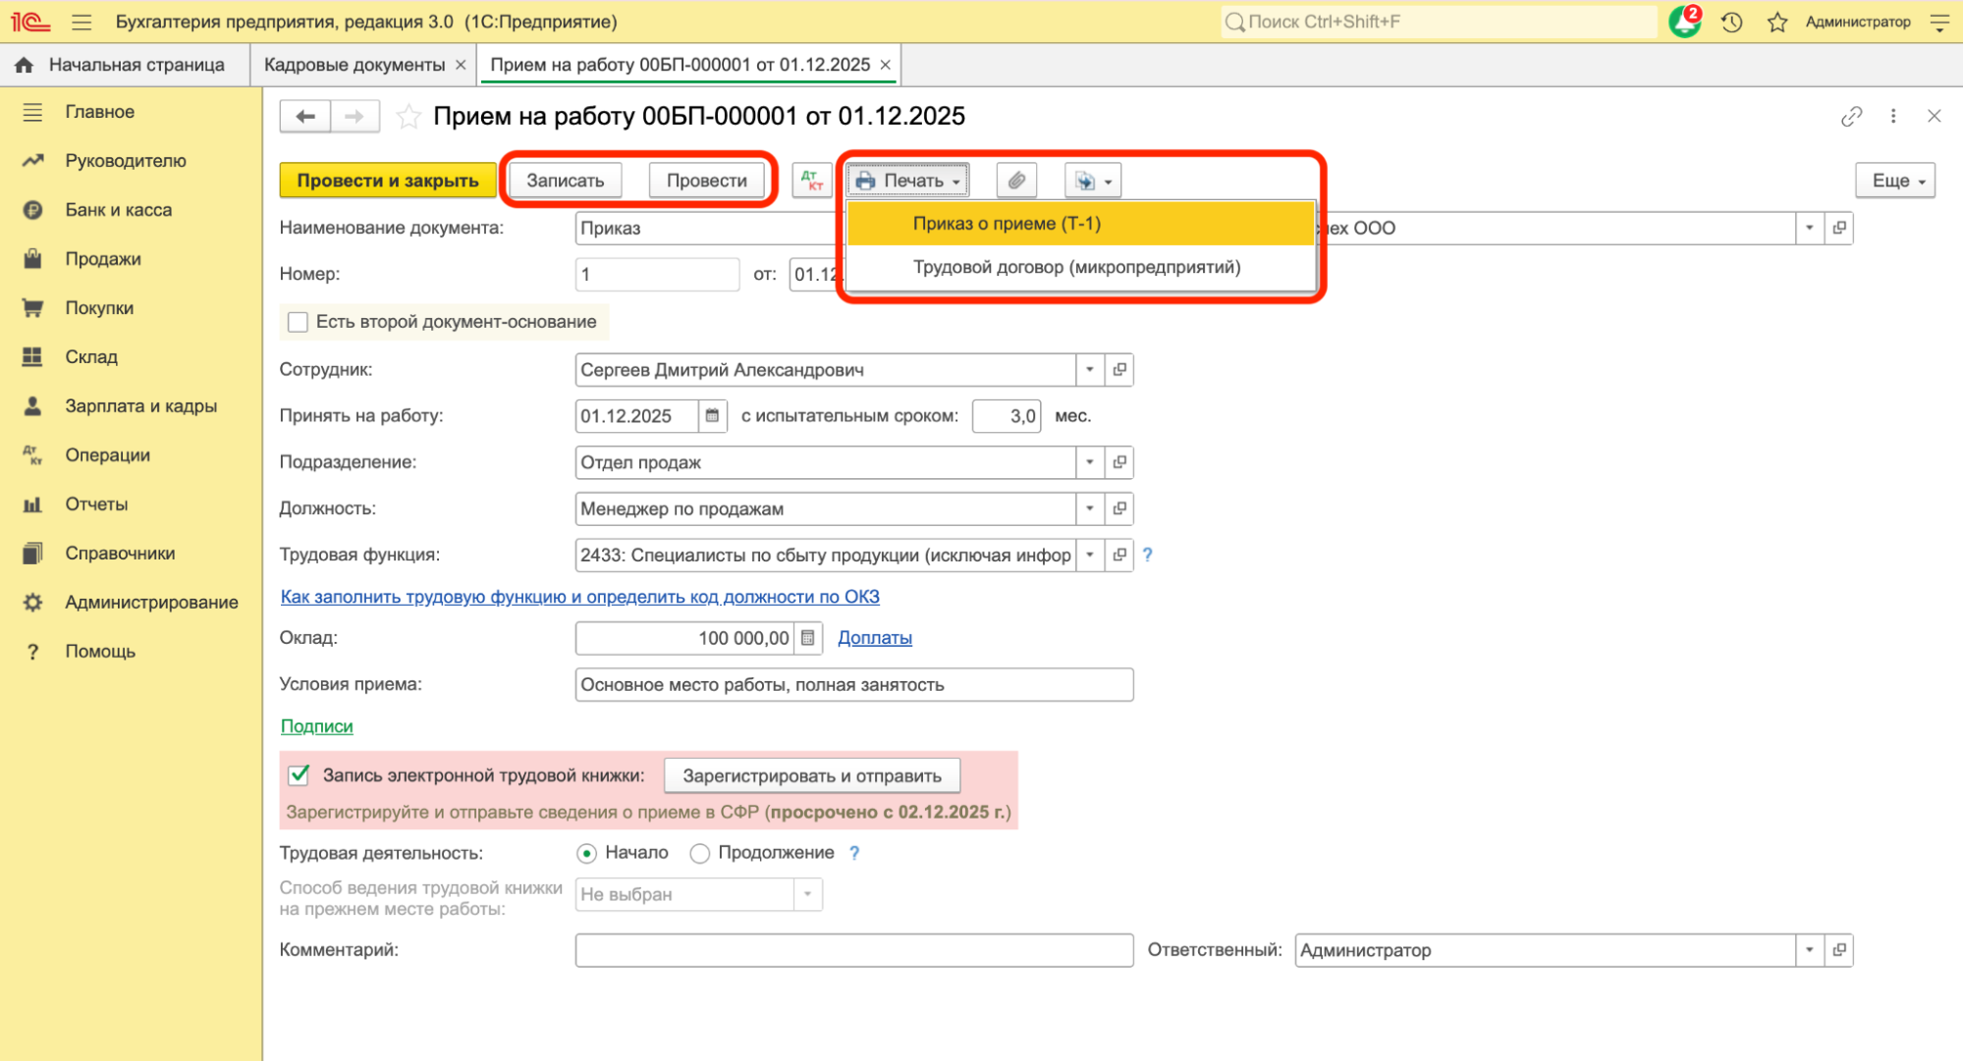Check 'Есть второй документ-основание' checkbox
1963x1062 pixels.
[x=298, y=322]
